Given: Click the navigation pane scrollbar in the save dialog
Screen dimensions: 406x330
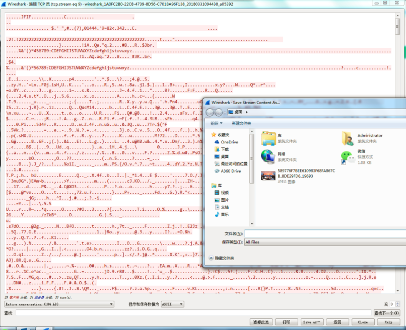Looking at the screenshot, I should 252,158.
